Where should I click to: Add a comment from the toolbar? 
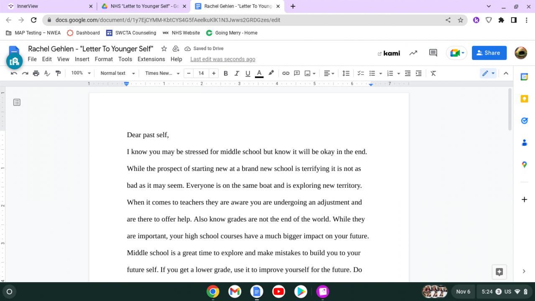click(x=297, y=73)
